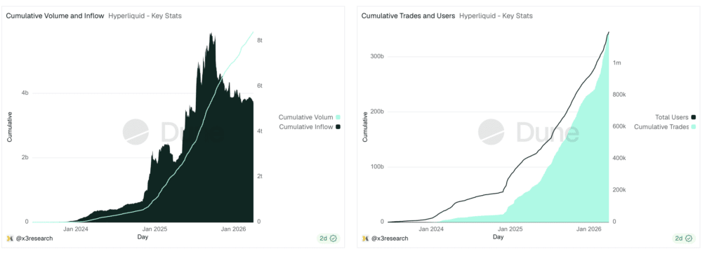This screenshot has width=719, height=254.
Task: Click the 2d refresh status badge on right chart
Action: [x=684, y=239]
